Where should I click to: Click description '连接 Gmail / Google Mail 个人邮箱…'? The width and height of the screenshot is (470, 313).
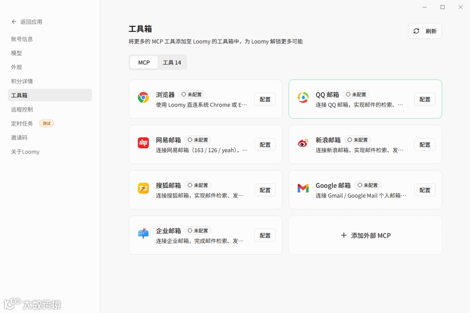(x=361, y=196)
